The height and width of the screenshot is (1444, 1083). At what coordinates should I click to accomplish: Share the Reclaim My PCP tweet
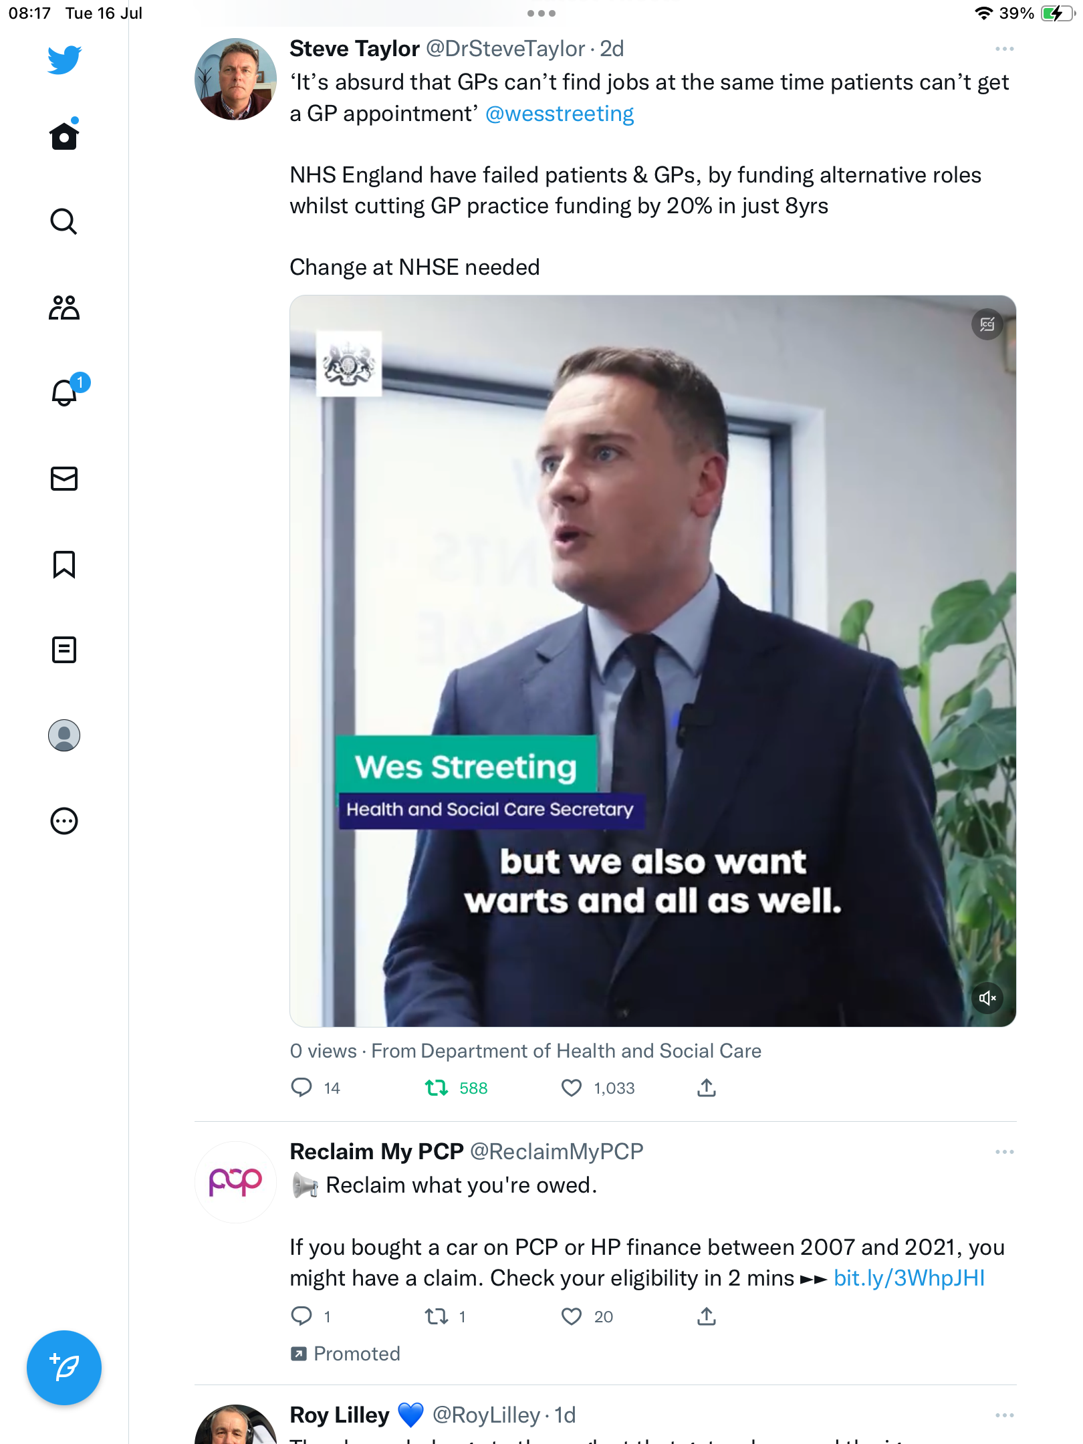tap(707, 1317)
